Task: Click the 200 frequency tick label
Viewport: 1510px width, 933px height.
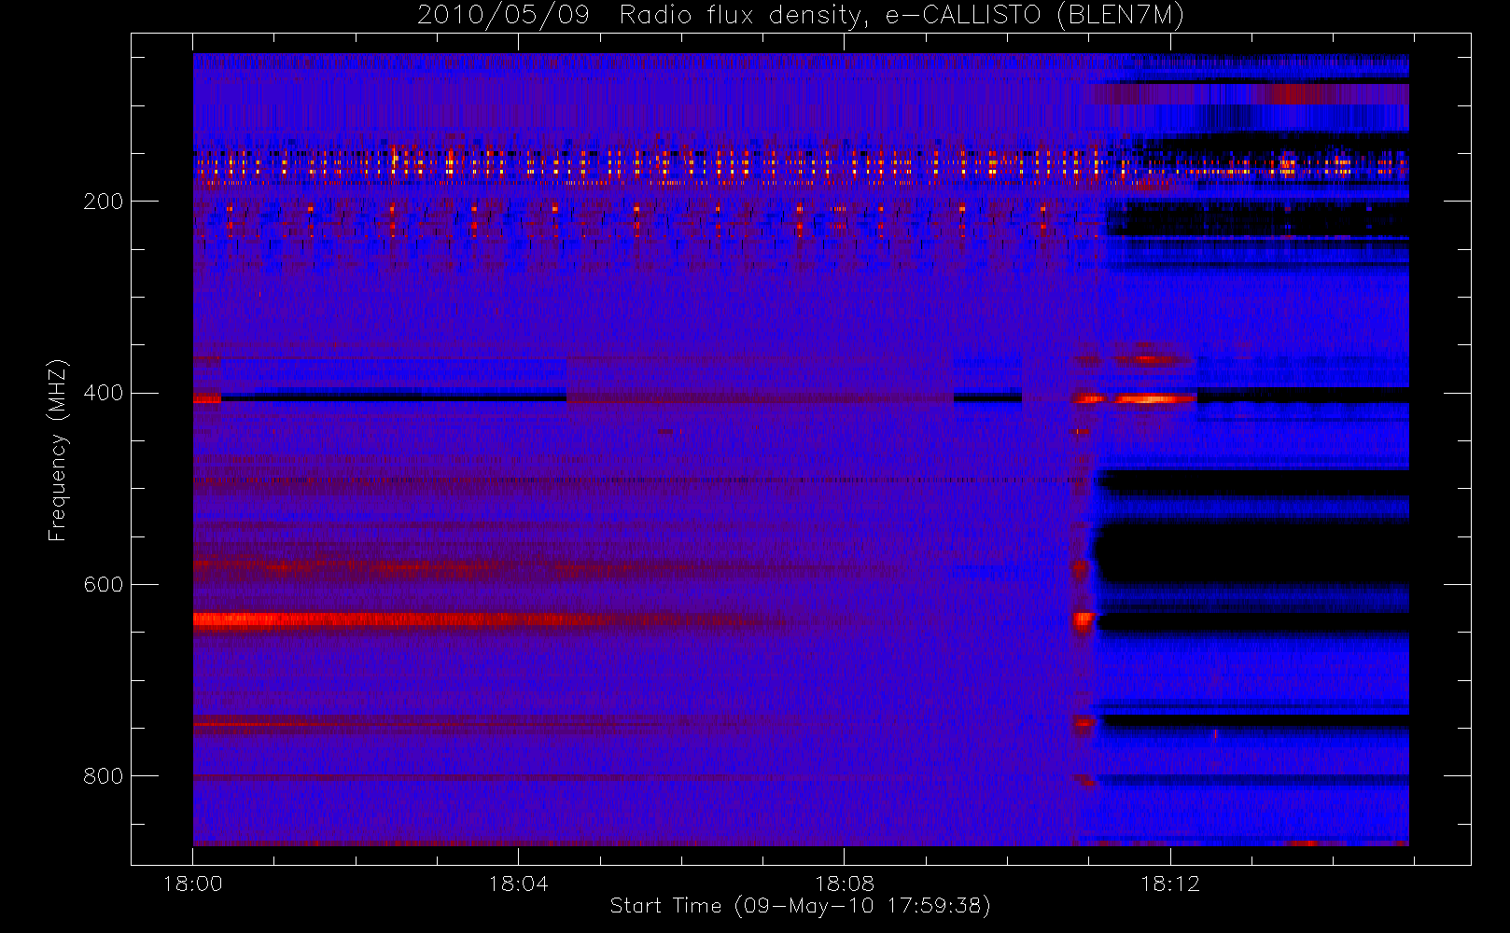Action: click(x=104, y=202)
